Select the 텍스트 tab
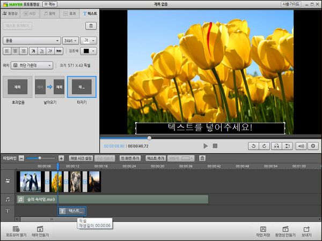 90,13
